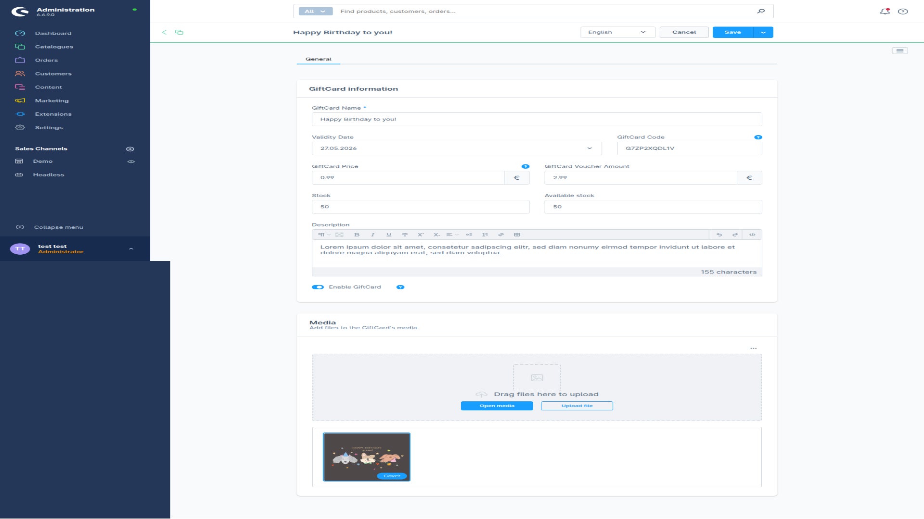This screenshot has width=924, height=519.
Task: Show the GiftCard Price help tooltip
Action: click(525, 167)
